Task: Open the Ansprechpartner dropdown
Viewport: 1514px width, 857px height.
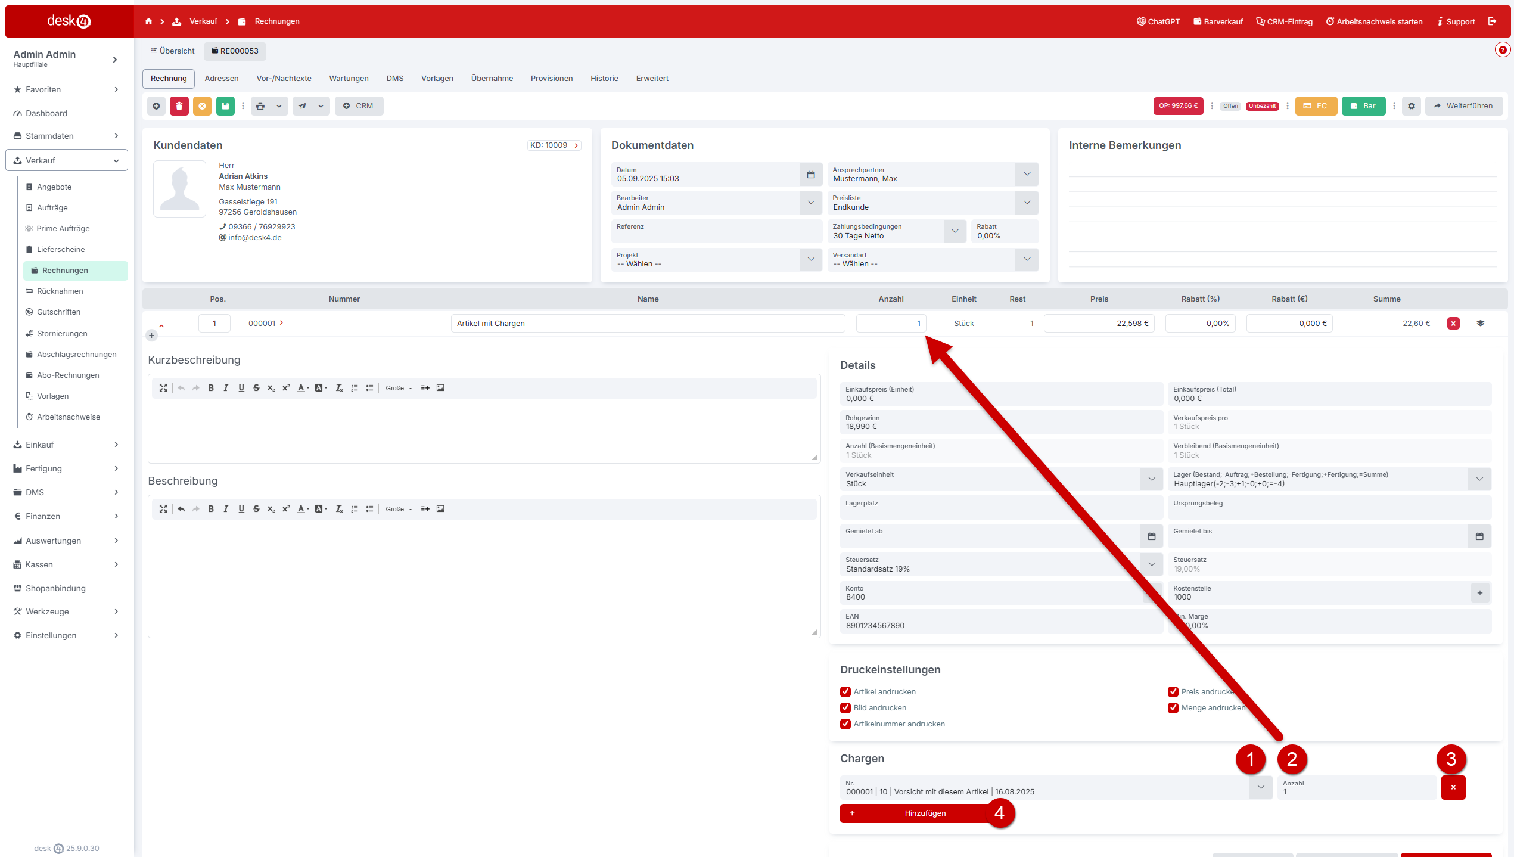Action: (1027, 175)
